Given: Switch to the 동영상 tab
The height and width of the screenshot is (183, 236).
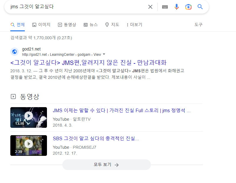Looking at the screenshot, I should pyautogui.click(x=67, y=25).
